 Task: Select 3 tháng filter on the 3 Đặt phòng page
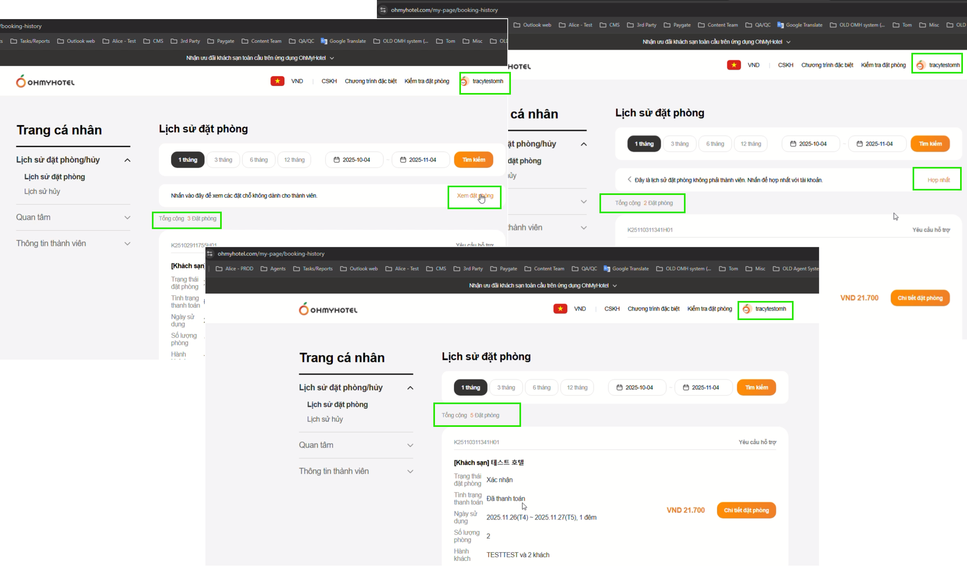coord(223,160)
